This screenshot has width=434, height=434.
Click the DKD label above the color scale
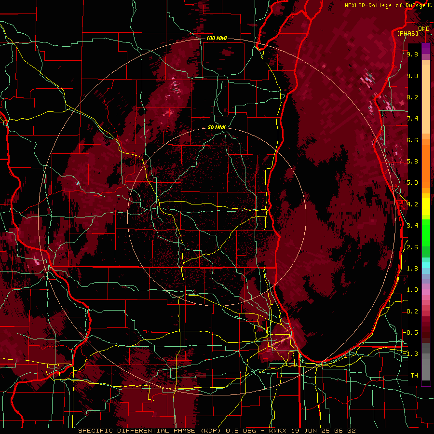pyautogui.click(x=423, y=28)
